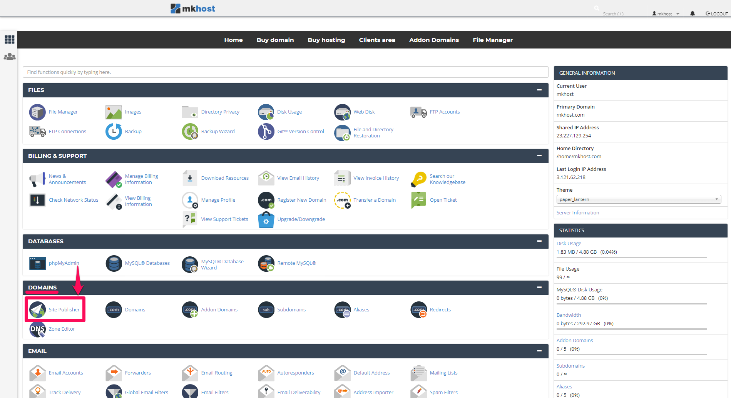The image size is (731, 398).
Task: Click the grid home icon in sidebar
Action: 9,39
